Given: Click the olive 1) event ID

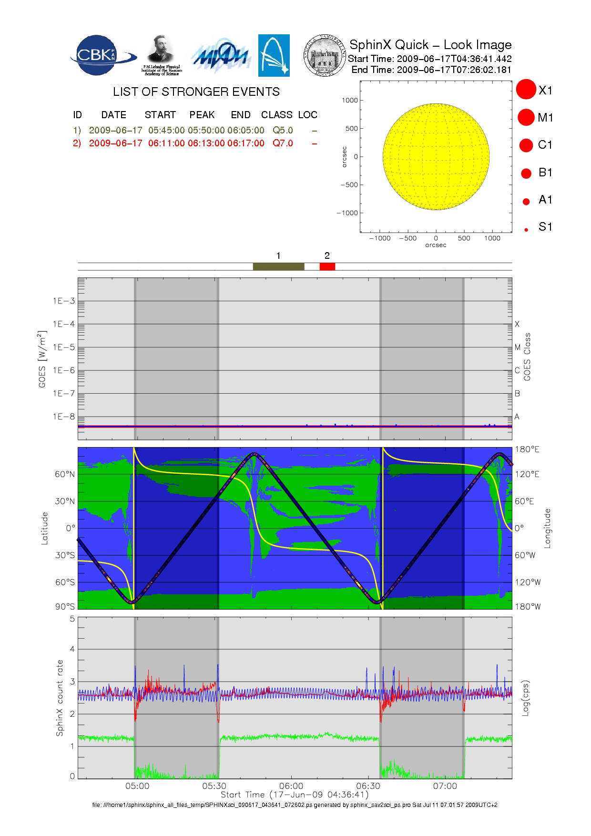Looking at the screenshot, I should [77, 131].
